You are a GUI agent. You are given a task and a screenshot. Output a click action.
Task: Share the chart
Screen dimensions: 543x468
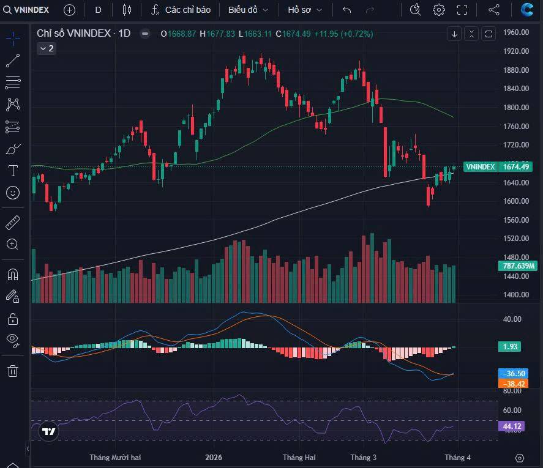(x=494, y=10)
